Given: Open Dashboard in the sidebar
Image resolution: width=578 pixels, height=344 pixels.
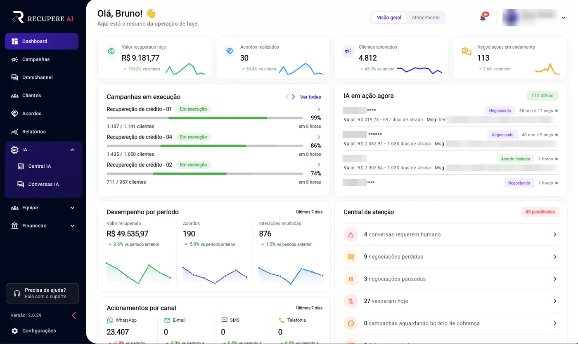Looking at the screenshot, I should click(42, 41).
